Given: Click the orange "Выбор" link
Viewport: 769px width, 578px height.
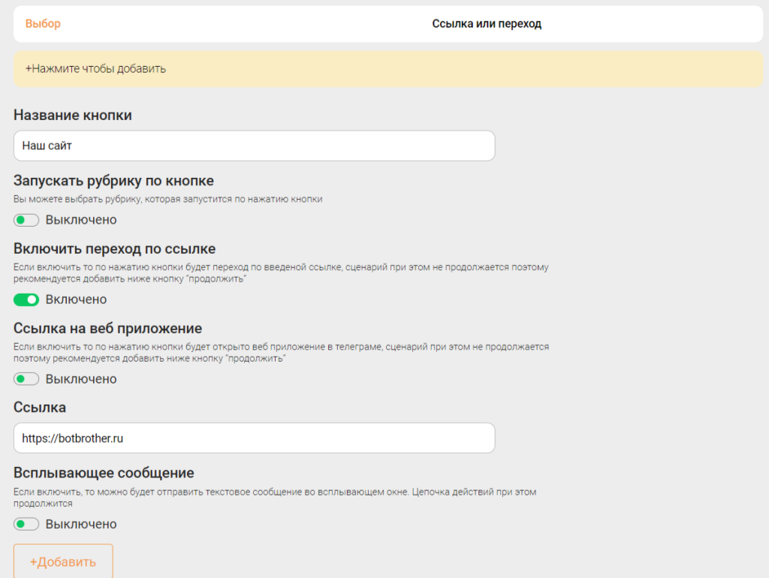Looking at the screenshot, I should click(x=43, y=23).
